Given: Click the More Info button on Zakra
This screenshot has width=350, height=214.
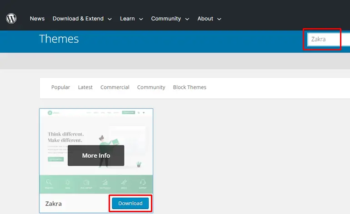Looking at the screenshot, I should point(96,156).
